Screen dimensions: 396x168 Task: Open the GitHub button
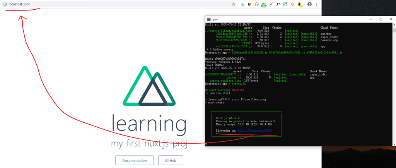point(171,160)
